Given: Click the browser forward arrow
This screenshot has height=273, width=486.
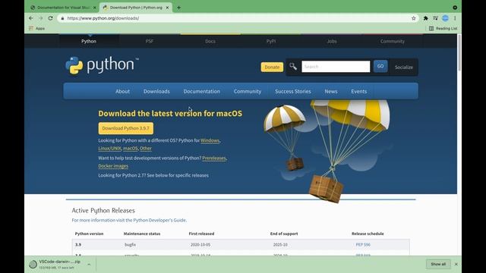Looking at the screenshot, I should click(40, 18).
